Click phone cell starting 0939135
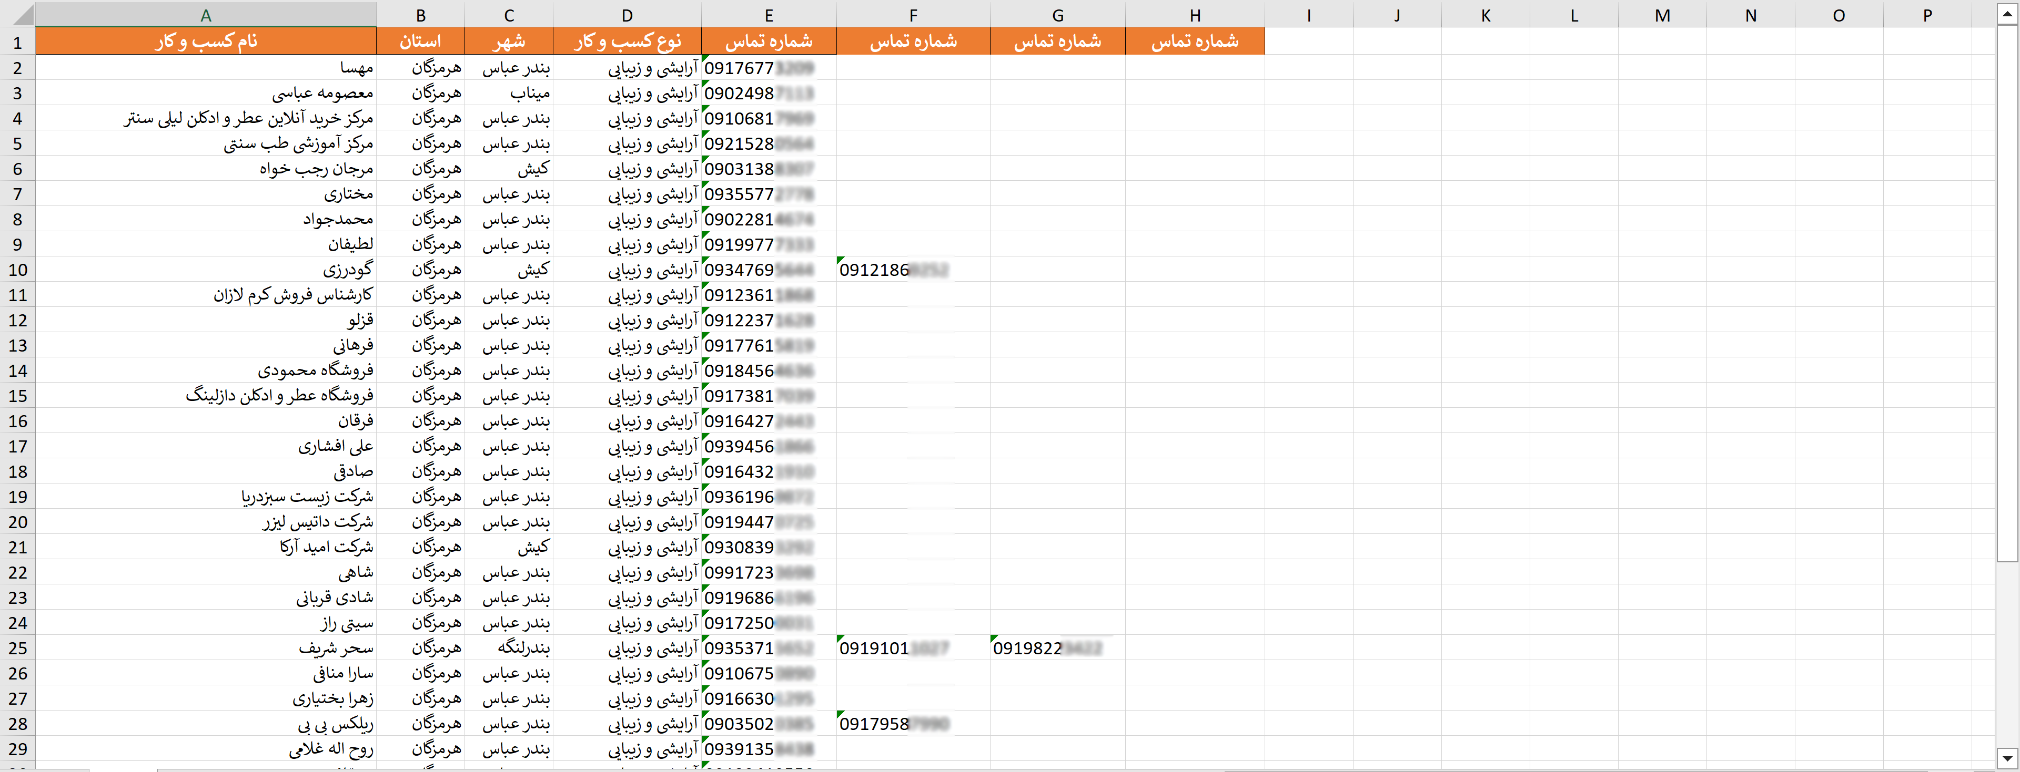2020x772 pixels. tap(769, 749)
